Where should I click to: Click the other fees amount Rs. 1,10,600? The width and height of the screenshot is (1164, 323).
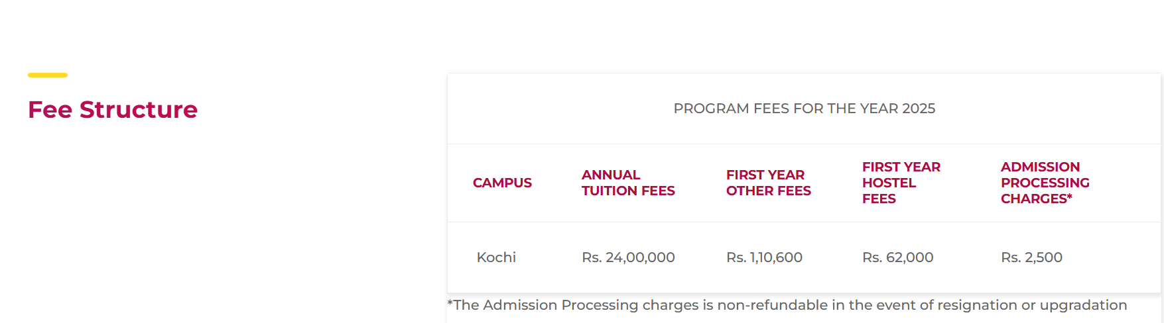(764, 257)
